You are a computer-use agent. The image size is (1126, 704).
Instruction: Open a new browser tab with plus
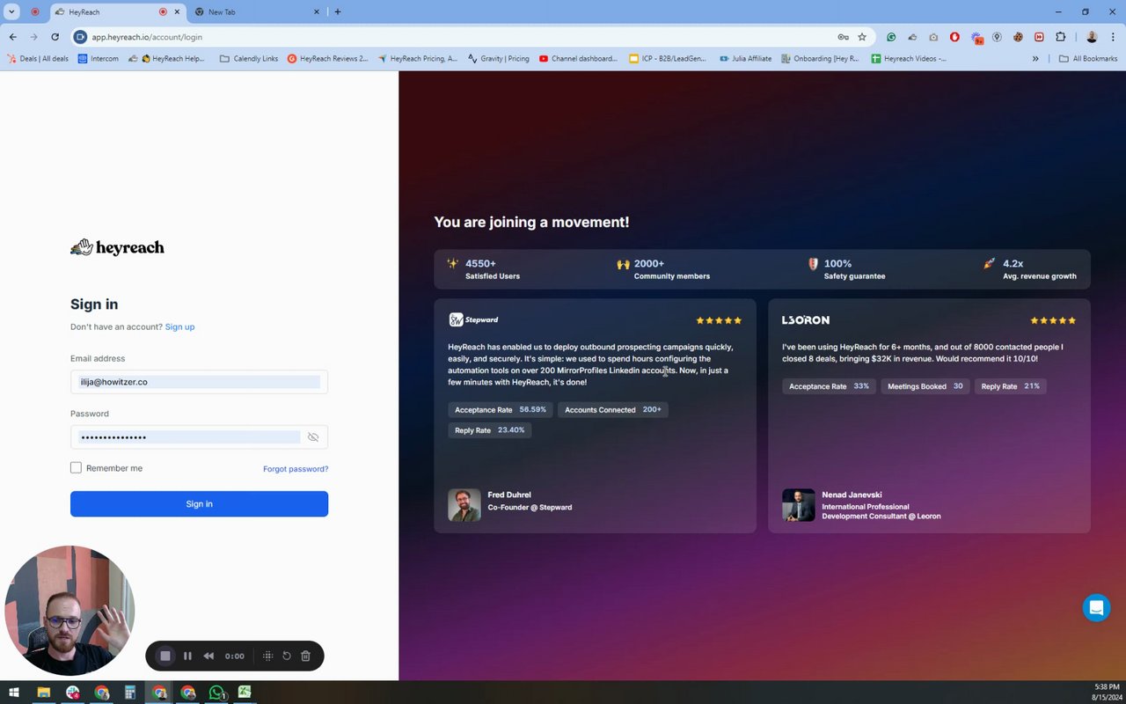(x=338, y=12)
